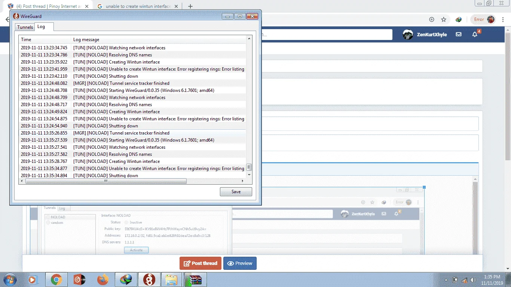The image size is (511, 287).
Task: Click the WireGuard taskbar icon
Action: coord(149,280)
